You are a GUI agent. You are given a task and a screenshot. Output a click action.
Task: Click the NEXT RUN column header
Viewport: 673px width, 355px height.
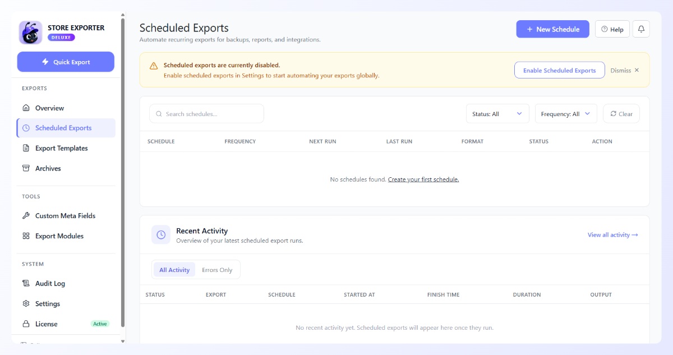[322, 141]
